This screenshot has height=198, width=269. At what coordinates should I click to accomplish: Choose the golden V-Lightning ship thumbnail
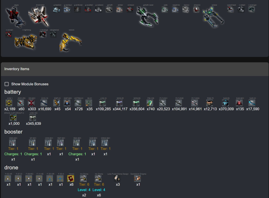click(23, 40)
